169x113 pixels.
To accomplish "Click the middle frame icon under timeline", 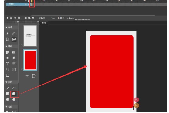I will (x=29, y=18).
